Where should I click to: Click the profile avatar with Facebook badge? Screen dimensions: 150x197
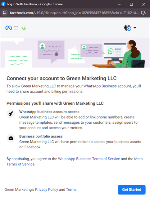pyautogui.click(x=127, y=28)
